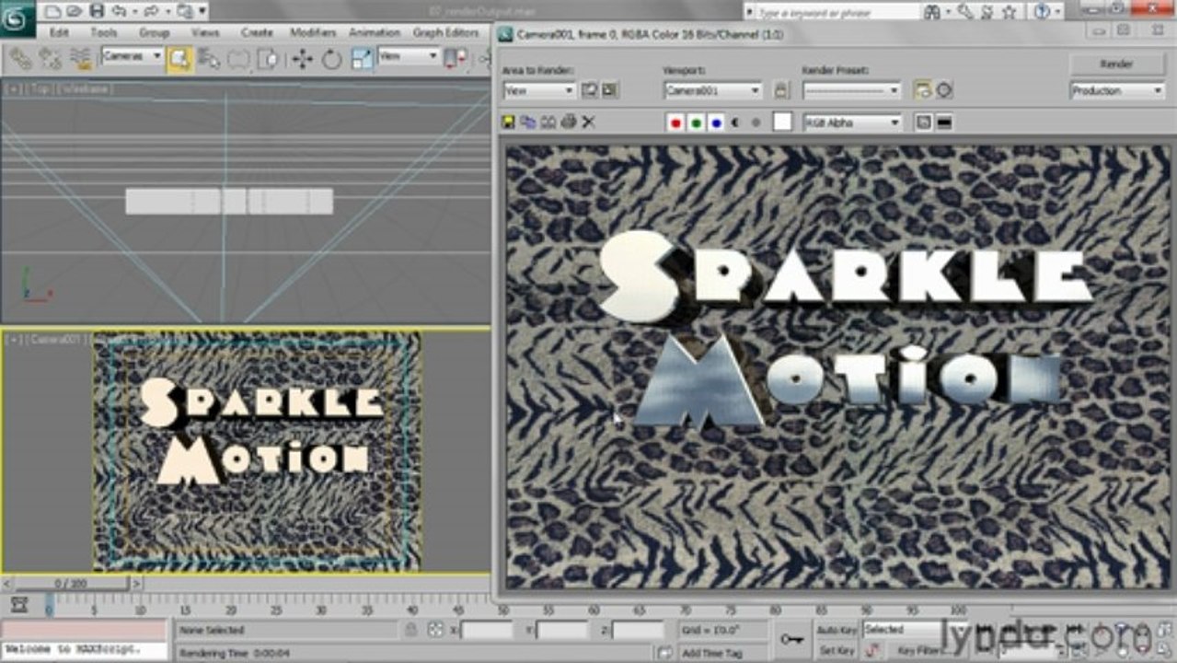Open the Graph Editors menu
Screen dimensions: 1177x663
pos(445,32)
